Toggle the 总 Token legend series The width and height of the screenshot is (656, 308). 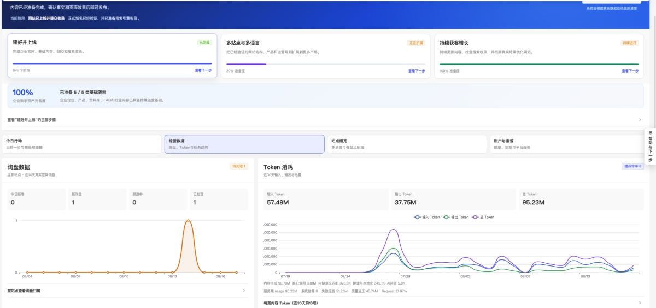(x=483, y=217)
